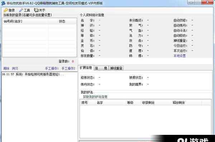The image size is (215, 142).
Task: Click the app logo in title bar
Action: (3, 3)
